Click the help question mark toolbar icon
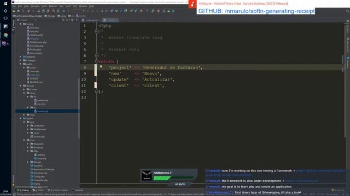This screenshot has width=350, height=196. 147,11
